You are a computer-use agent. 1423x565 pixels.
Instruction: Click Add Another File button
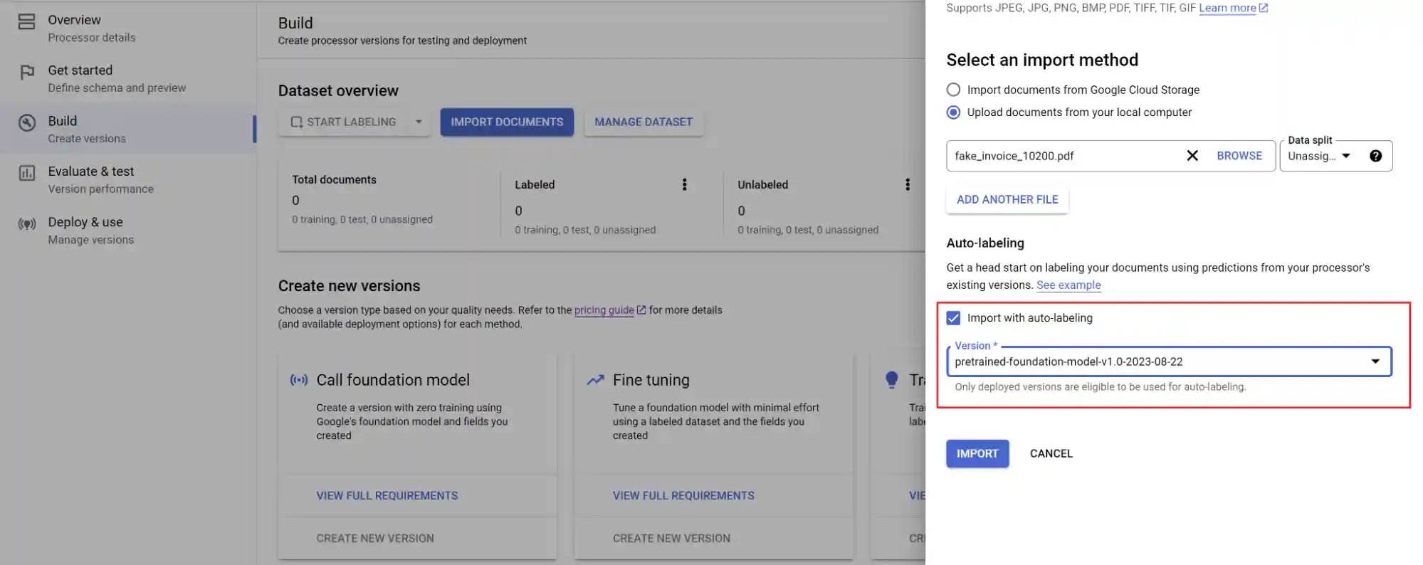pyautogui.click(x=1007, y=200)
